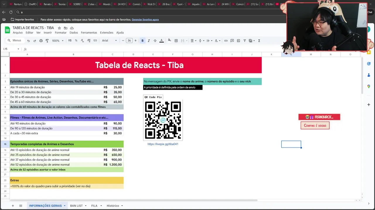This screenshot has height=210, width=375.
Task: Star the TABELA DE REACTS document
Action: click(x=59, y=28)
